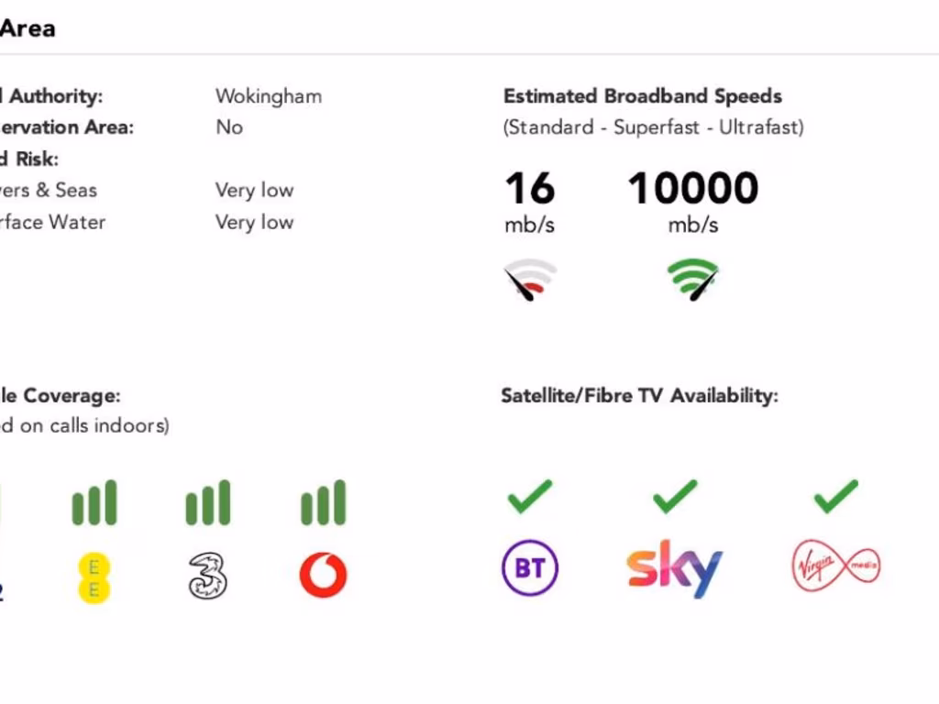Click the Estimated Broadband Speeds heading

pyautogui.click(x=642, y=96)
